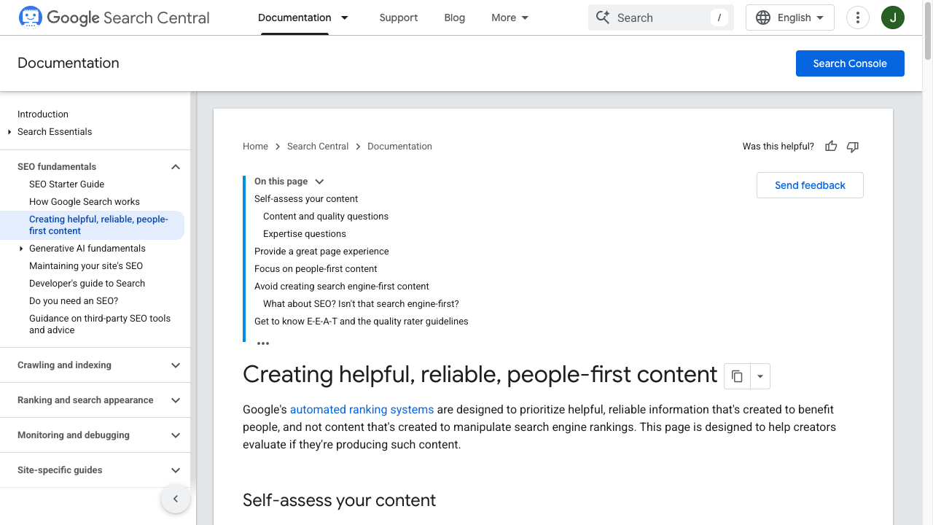Image resolution: width=933 pixels, height=525 pixels.
Task: Collapse the side navigation panel arrow
Action: [x=176, y=499]
